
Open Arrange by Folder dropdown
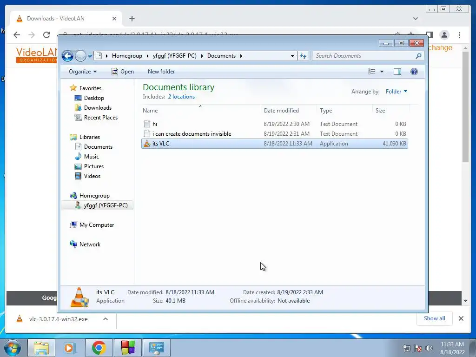click(x=397, y=92)
